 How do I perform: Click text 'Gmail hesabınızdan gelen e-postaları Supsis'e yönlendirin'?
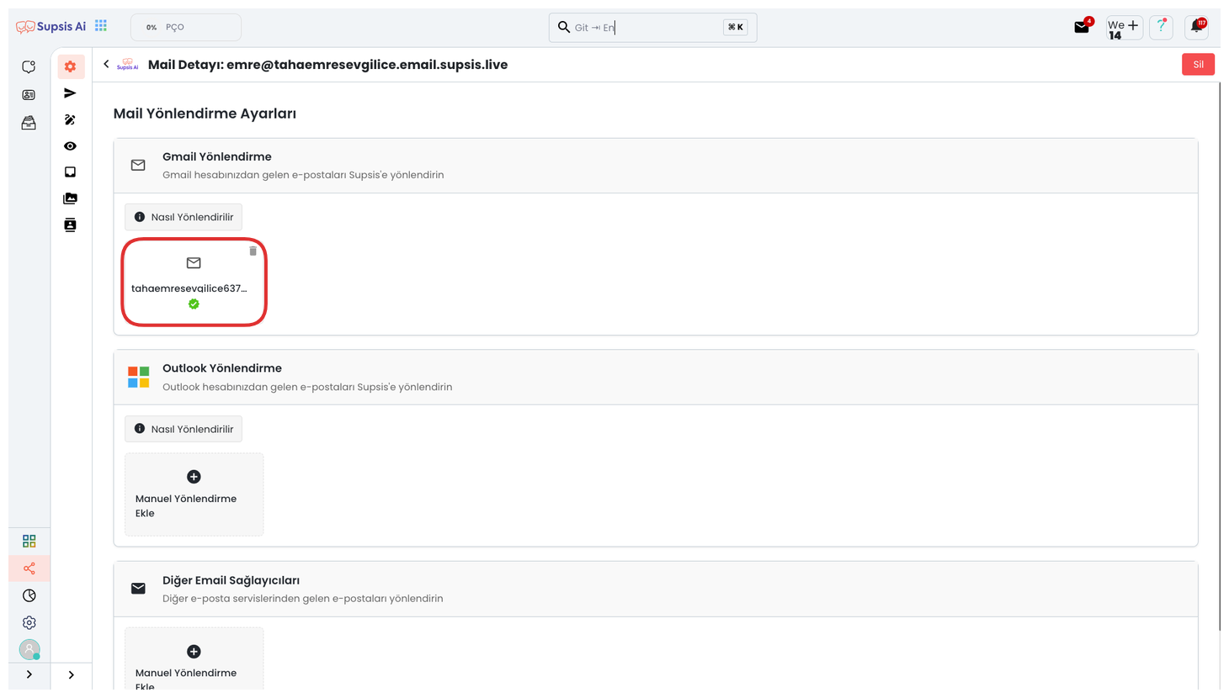point(303,175)
